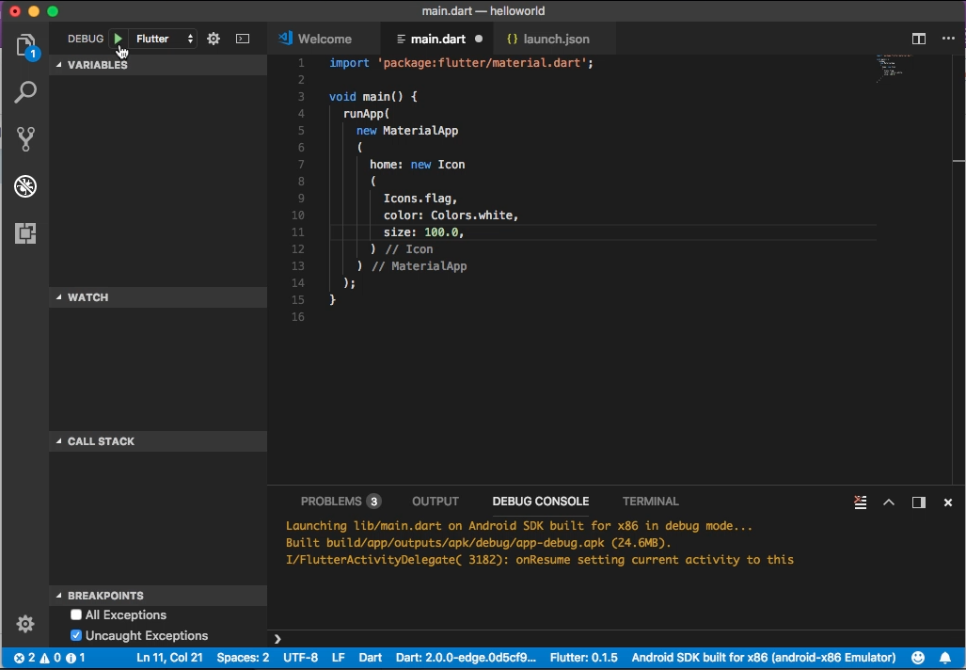The width and height of the screenshot is (966, 670).
Task: Collapse the Variables section
Action: 158,65
